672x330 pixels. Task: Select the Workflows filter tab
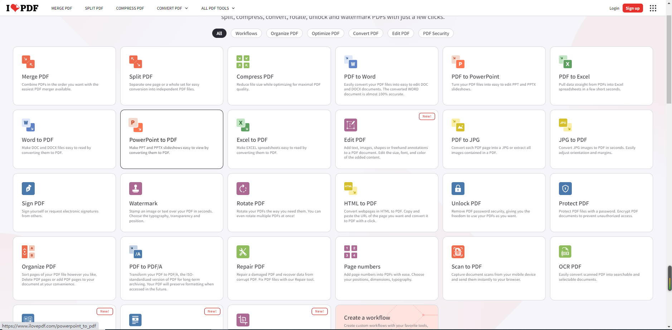click(x=246, y=34)
